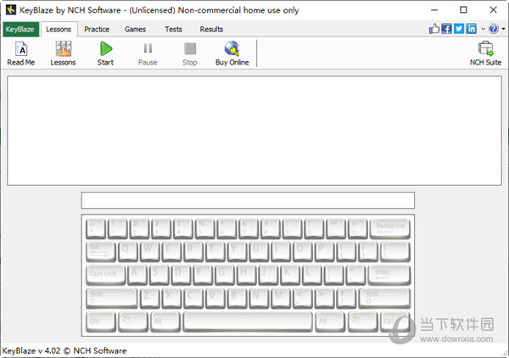Click the on-screen tilde key

[x=95, y=229]
